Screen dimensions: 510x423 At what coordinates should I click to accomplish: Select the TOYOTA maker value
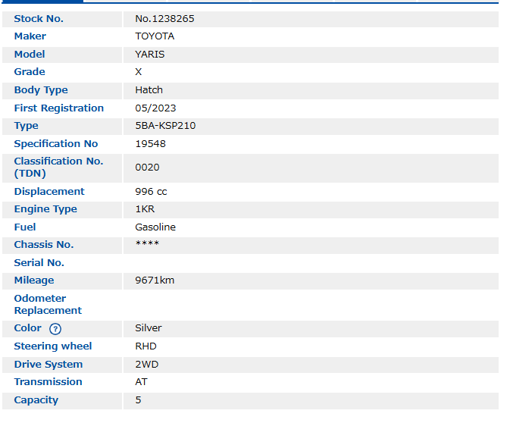tap(155, 36)
